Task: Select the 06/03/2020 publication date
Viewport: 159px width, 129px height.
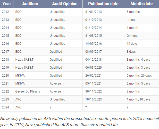Action: pyautogui.click(x=93, y=68)
